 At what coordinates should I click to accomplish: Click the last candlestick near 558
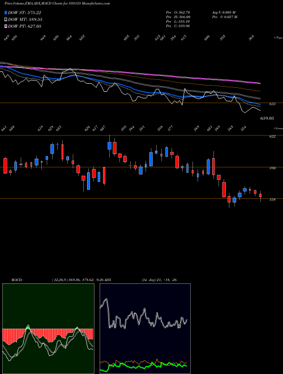260,195
